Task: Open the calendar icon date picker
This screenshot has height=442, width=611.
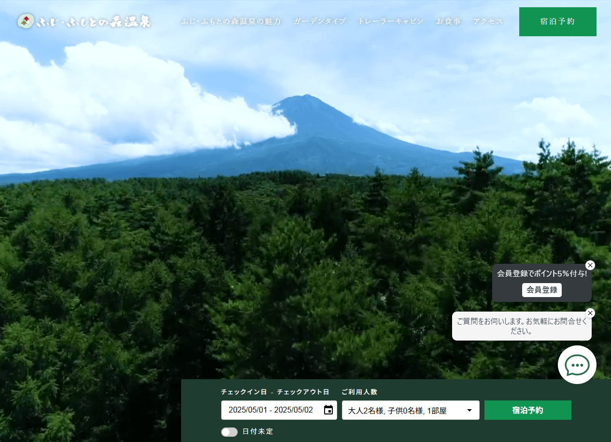Action: point(328,410)
